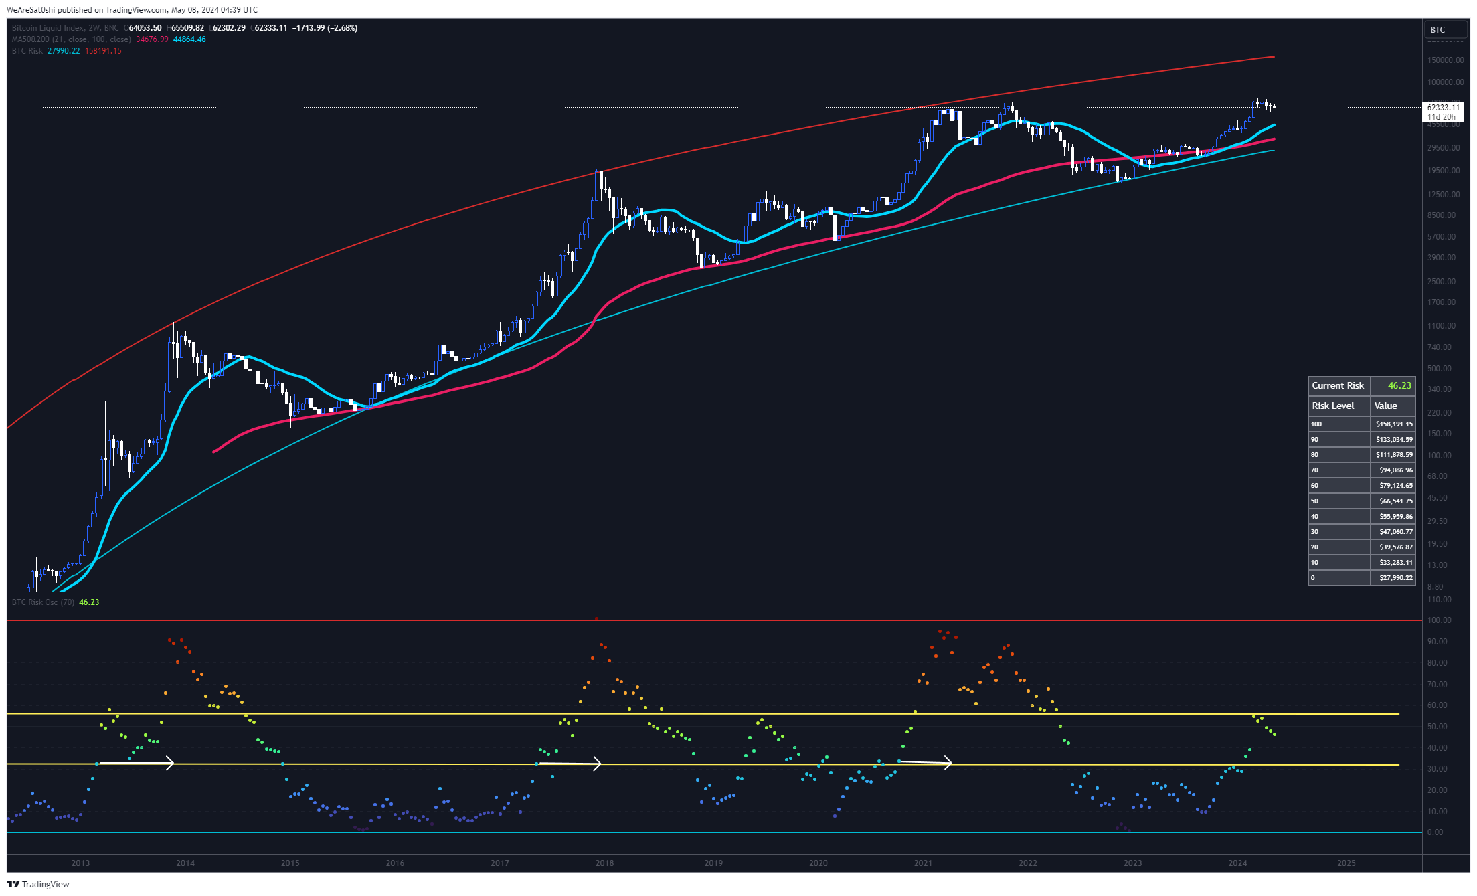
Task: Click the 2013 label on the time axis
Action: 80,863
